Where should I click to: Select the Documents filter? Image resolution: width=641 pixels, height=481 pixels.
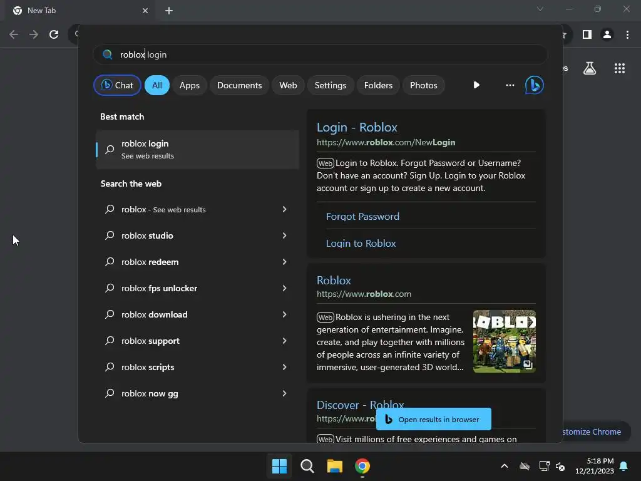(x=240, y=85)
